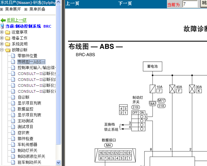Click the page icon next to 症状表

[13, 133]
